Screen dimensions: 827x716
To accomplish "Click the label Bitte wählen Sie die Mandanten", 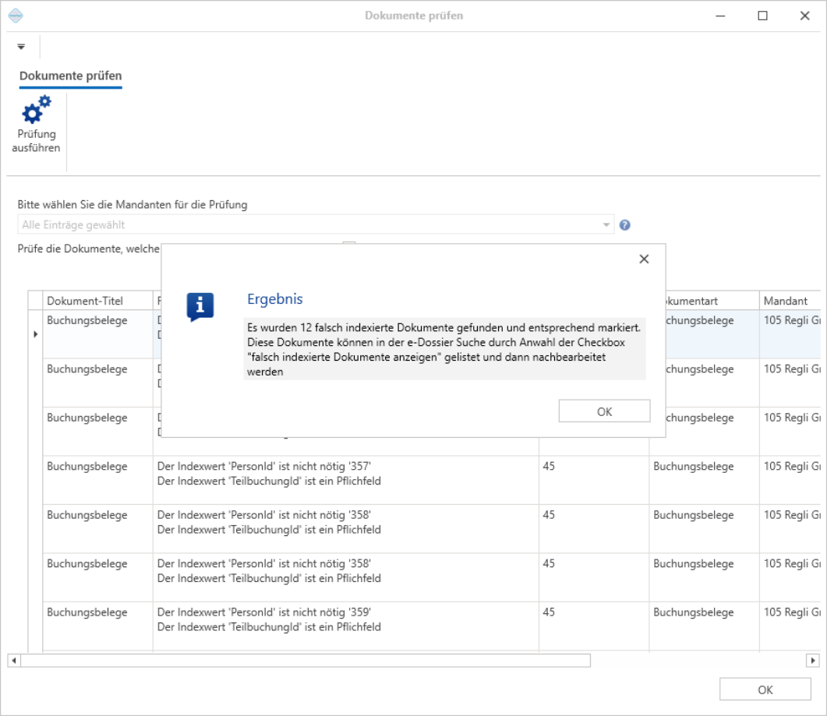I will (x=133, y=205).
